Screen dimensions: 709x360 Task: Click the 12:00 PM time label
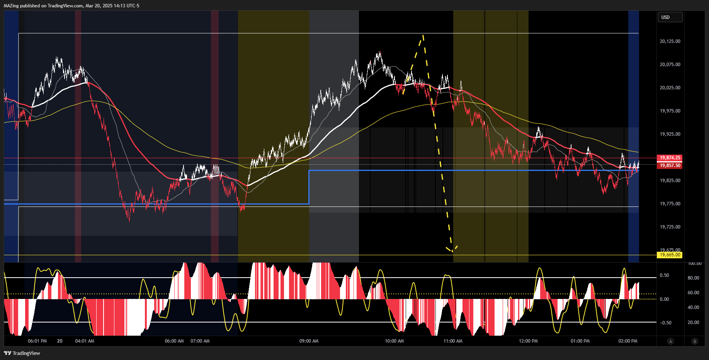(528, 341)
